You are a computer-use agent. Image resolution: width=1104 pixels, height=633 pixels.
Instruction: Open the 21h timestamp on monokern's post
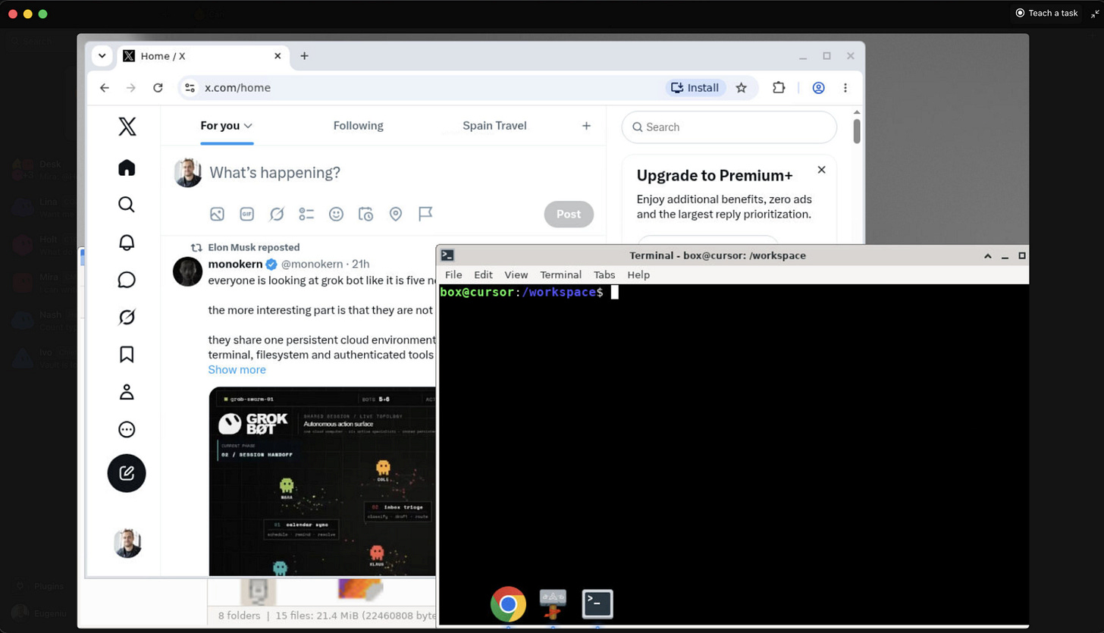pos(360,264)
